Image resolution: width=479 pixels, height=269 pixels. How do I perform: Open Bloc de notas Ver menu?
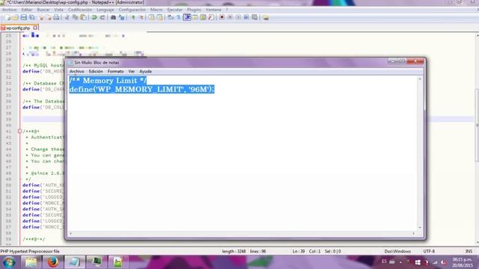(132, 72)
